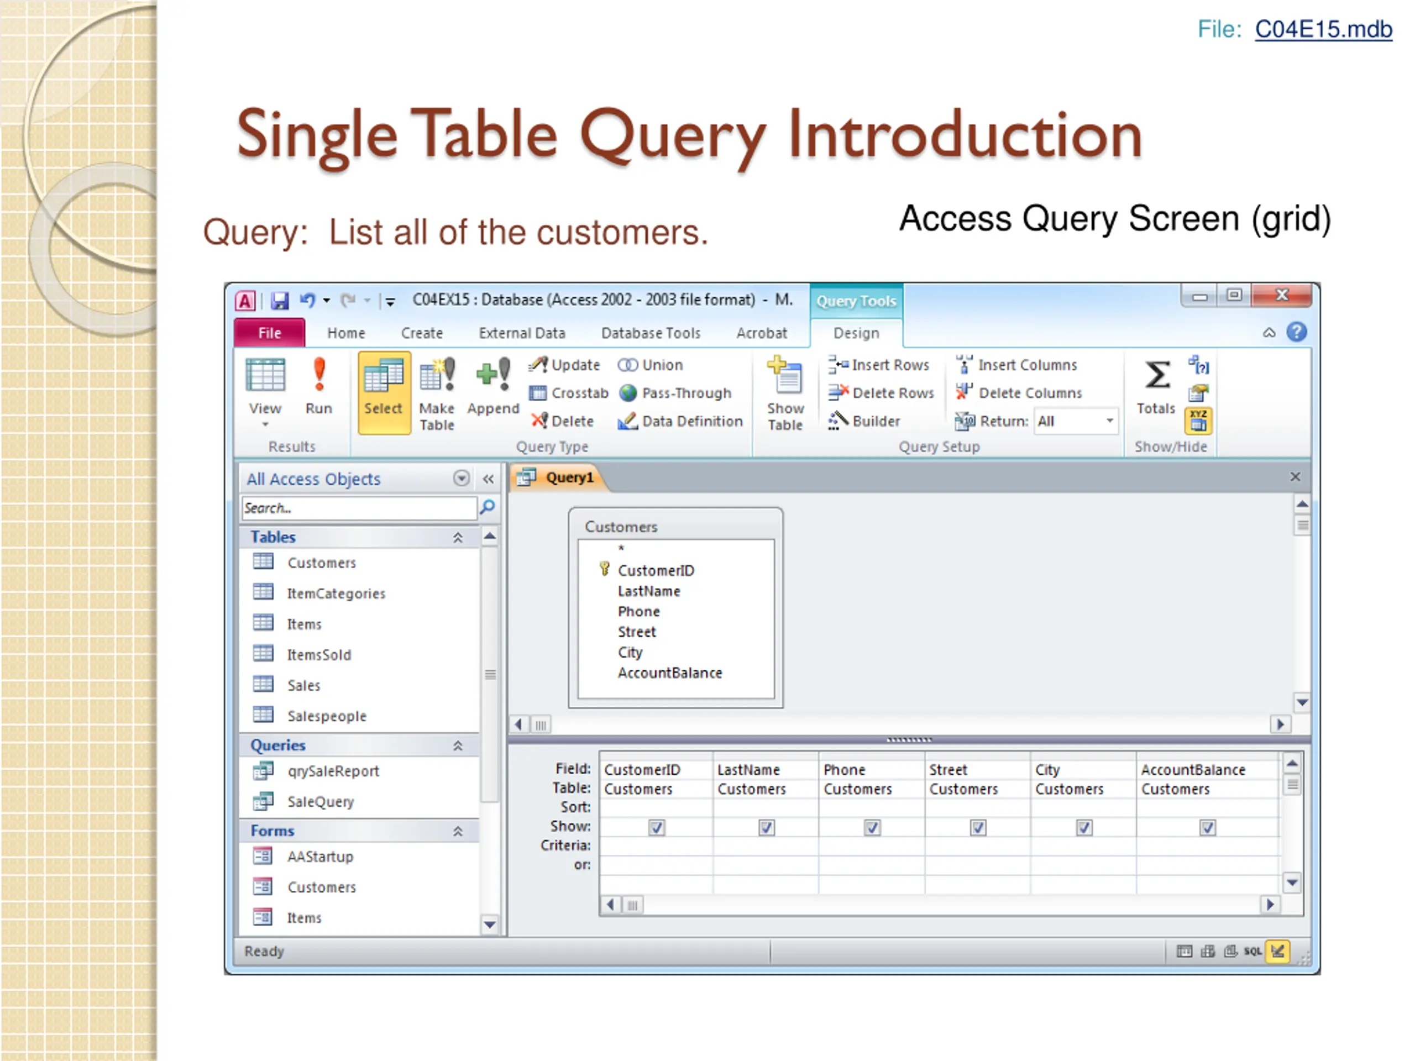The height and width of the screenshot is (1061, 1415).
Task: Click the Delete Rows button
Action: pos(882,393)
